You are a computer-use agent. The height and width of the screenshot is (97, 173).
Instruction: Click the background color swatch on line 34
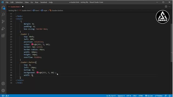(38, 72)
